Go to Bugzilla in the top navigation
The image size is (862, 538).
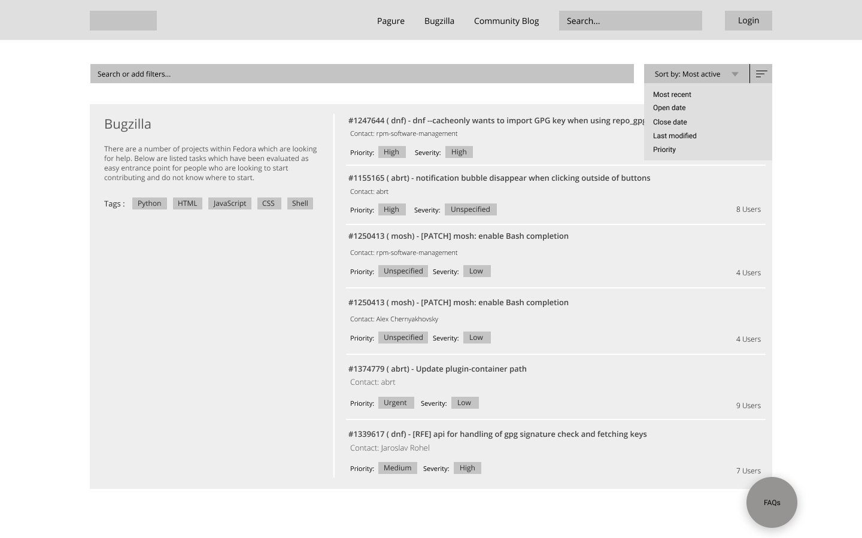439,21
